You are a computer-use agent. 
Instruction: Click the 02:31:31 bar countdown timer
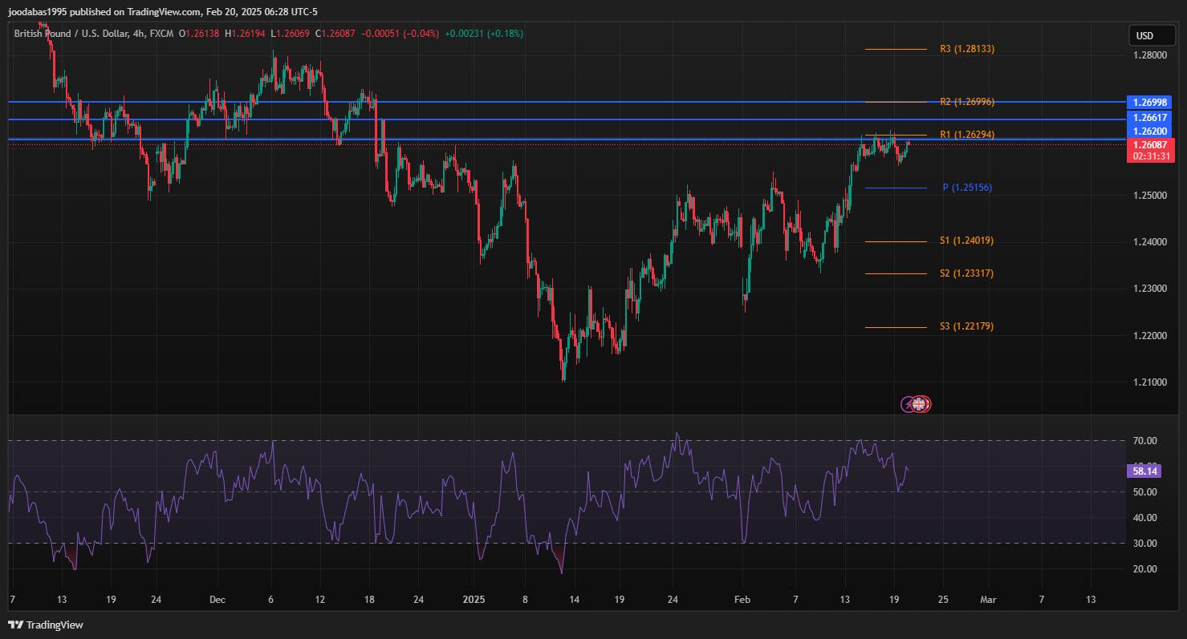tap(1151, 156)
